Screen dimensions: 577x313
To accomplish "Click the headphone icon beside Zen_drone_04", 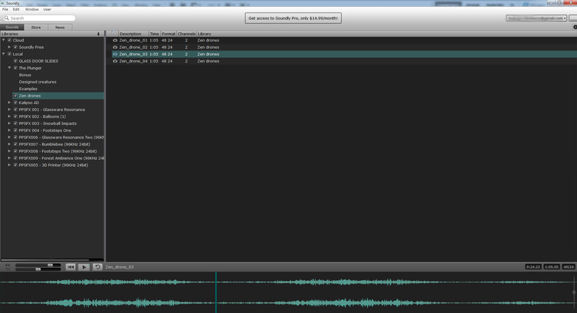I will (115, 61).
